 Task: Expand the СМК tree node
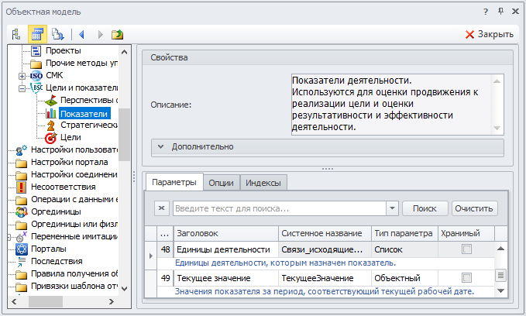(22, 76)
